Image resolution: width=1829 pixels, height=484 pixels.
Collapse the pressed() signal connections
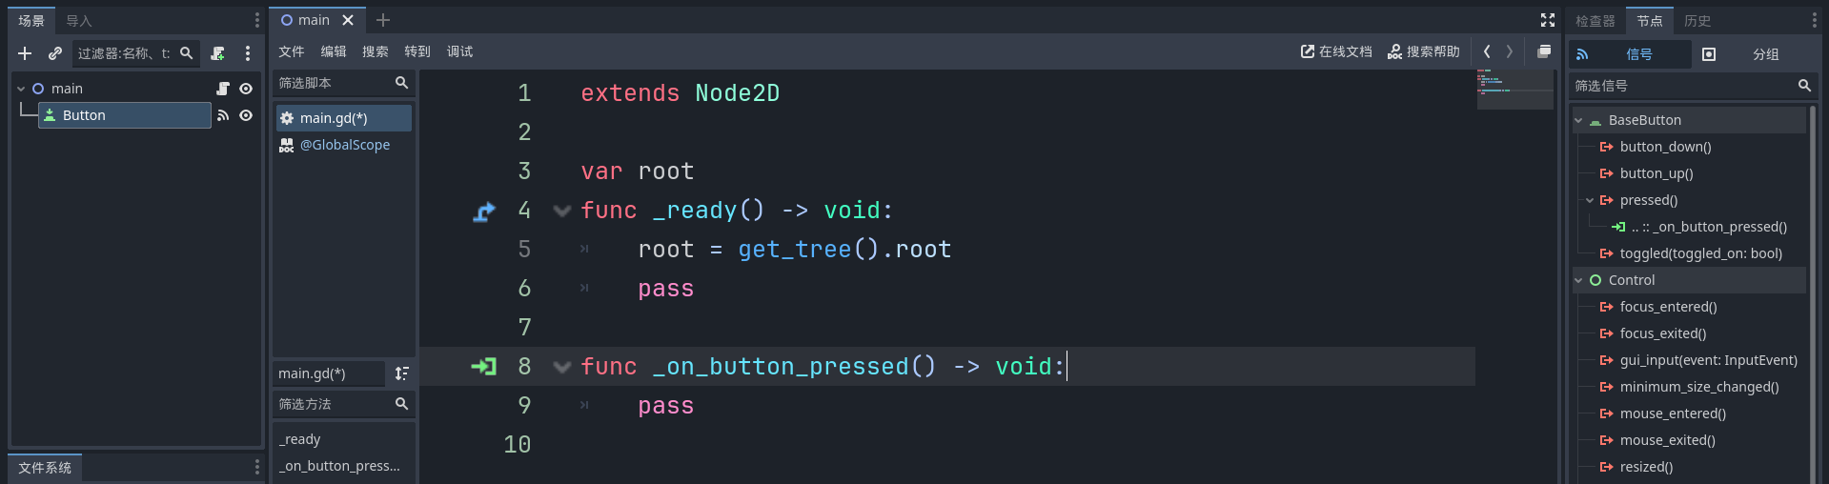[x=1590, y=200]
